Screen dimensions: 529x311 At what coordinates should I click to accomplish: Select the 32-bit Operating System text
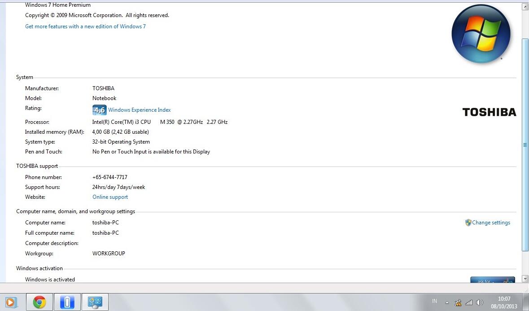pyautogui.click(x=121, y=142)
